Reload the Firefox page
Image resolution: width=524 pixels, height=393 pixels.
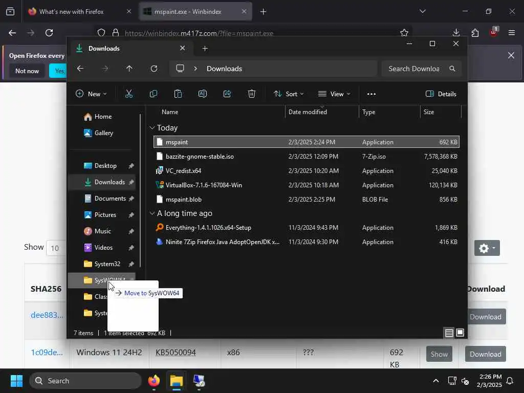pos(49,33)
